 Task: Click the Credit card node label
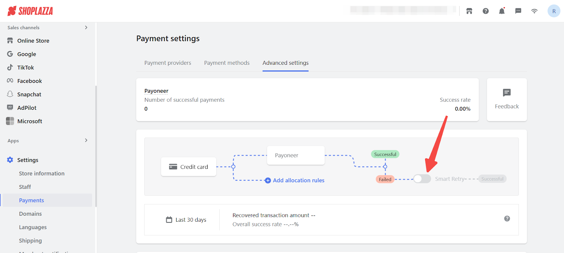click(x=194, y=167)
